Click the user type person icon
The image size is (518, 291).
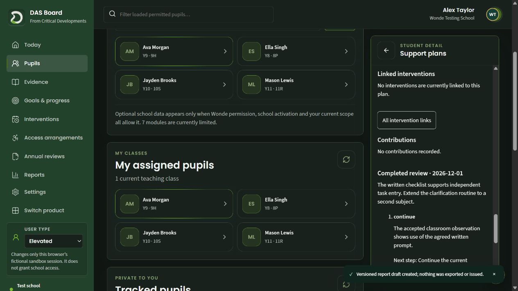coord(16,237)
